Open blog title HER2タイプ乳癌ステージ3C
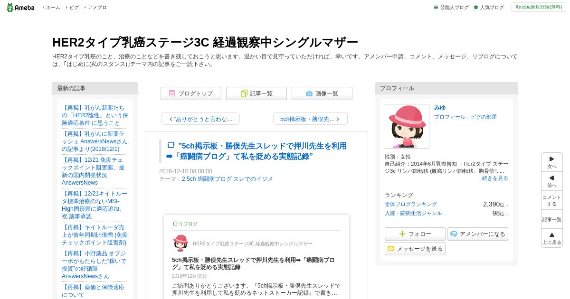Screen dimensions: 570x299 click(x=205, y=42)
